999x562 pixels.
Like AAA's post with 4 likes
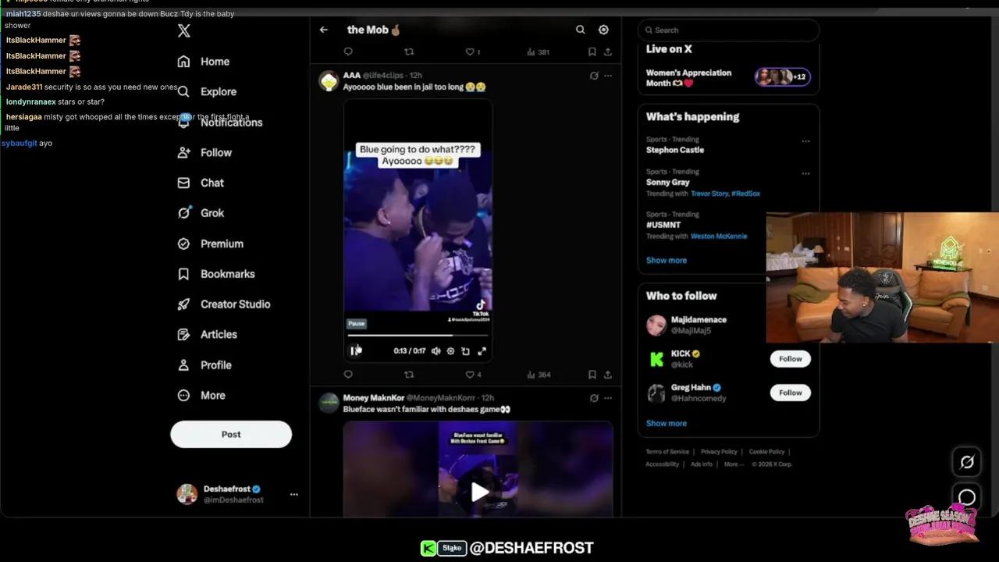pos(473,375)
